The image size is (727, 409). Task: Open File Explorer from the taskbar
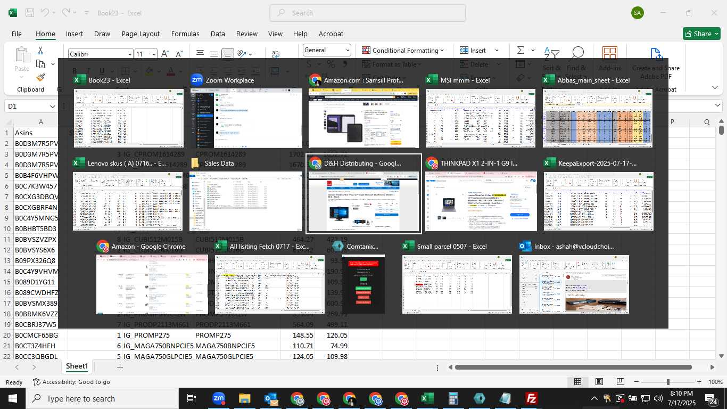click(x=244, y=398)
